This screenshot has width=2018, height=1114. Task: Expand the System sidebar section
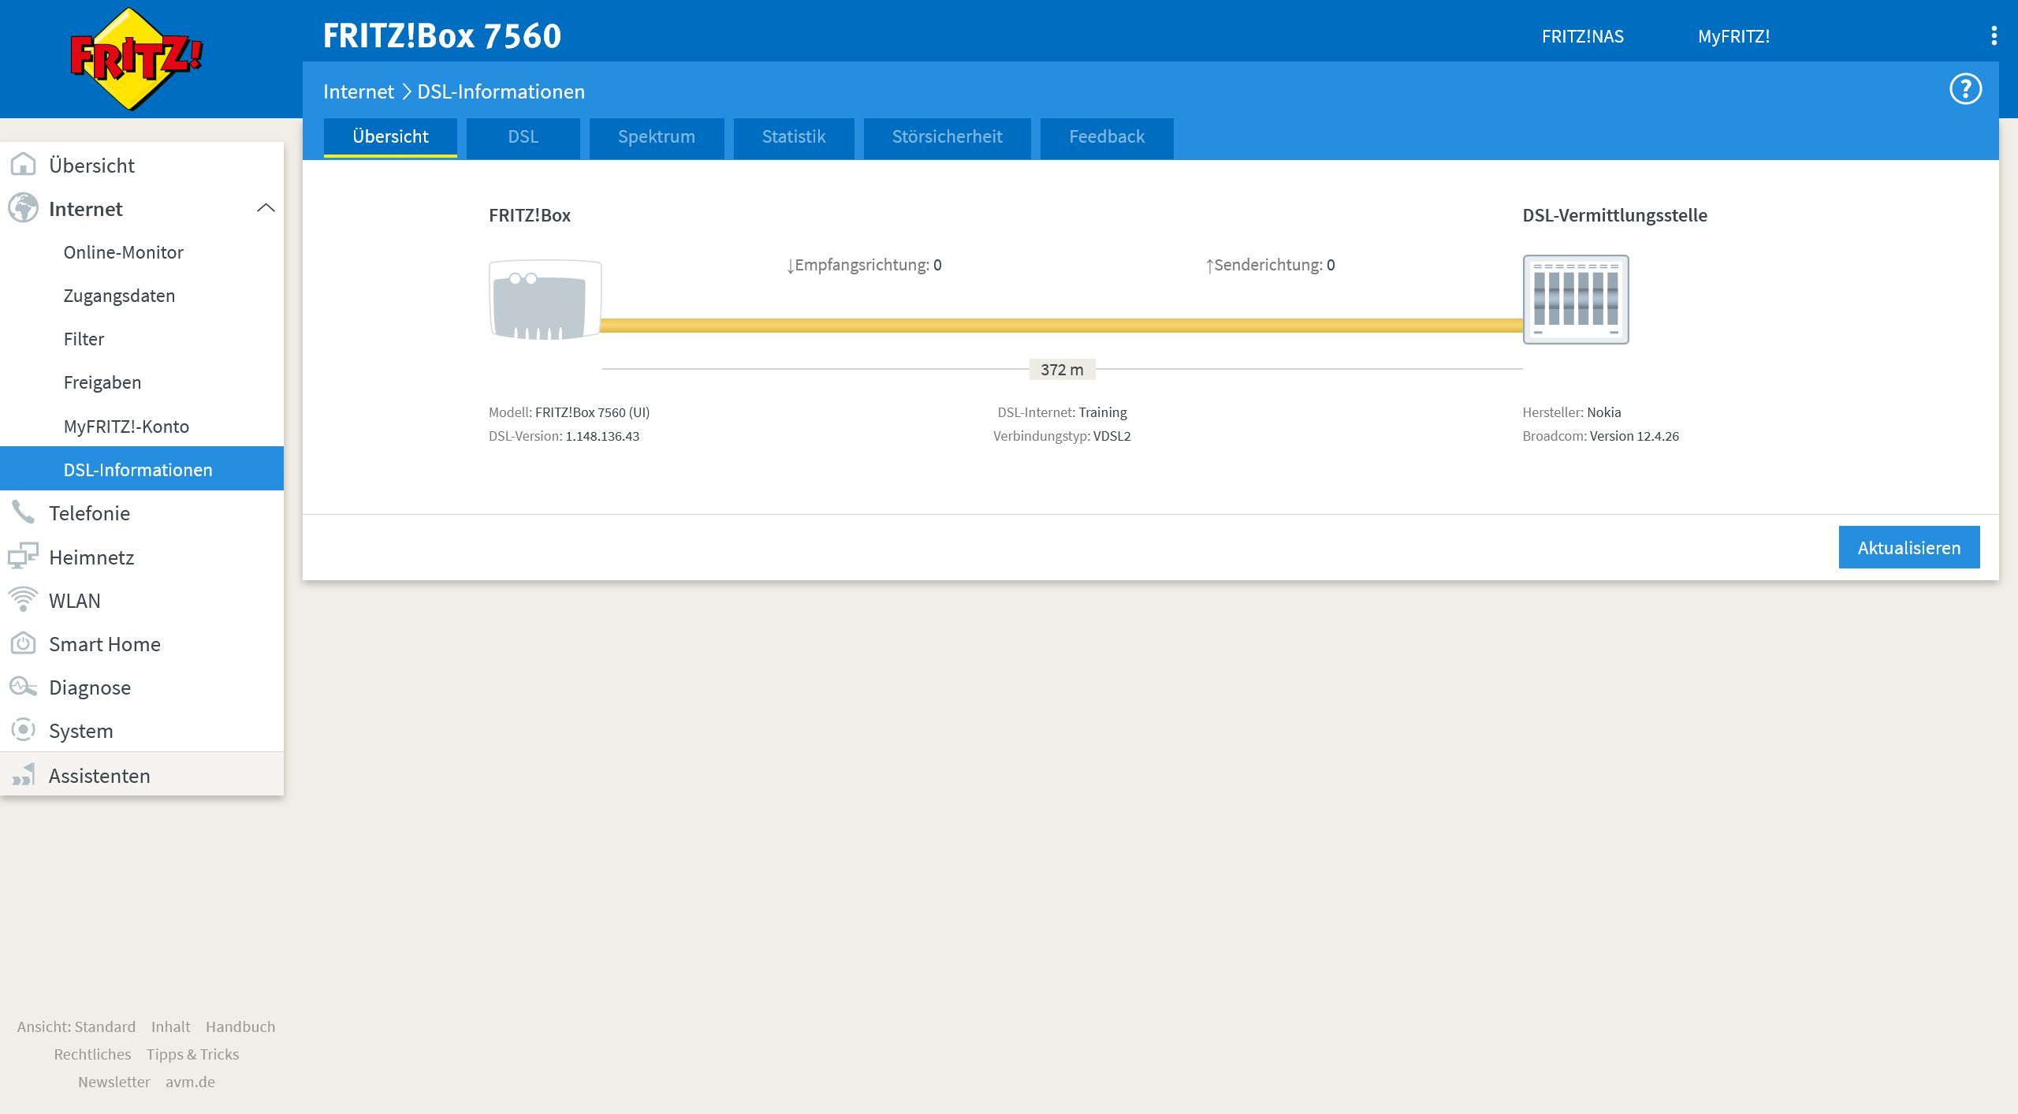point(81,731)
